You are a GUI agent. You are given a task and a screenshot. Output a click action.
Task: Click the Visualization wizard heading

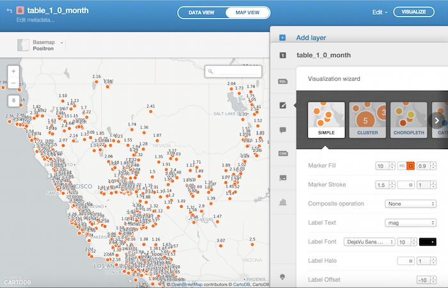point(334,79)
